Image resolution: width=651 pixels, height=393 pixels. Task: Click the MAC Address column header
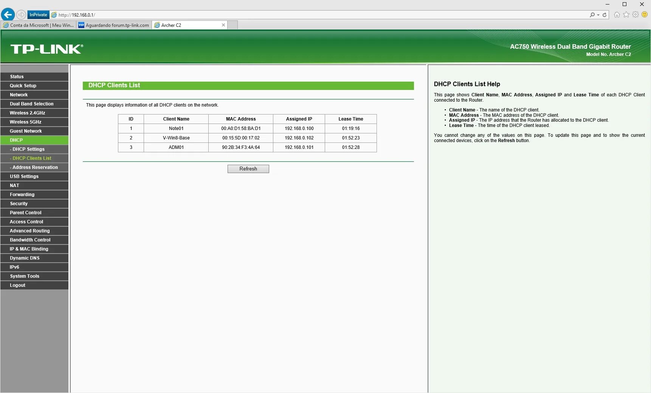tap(241, 119)
